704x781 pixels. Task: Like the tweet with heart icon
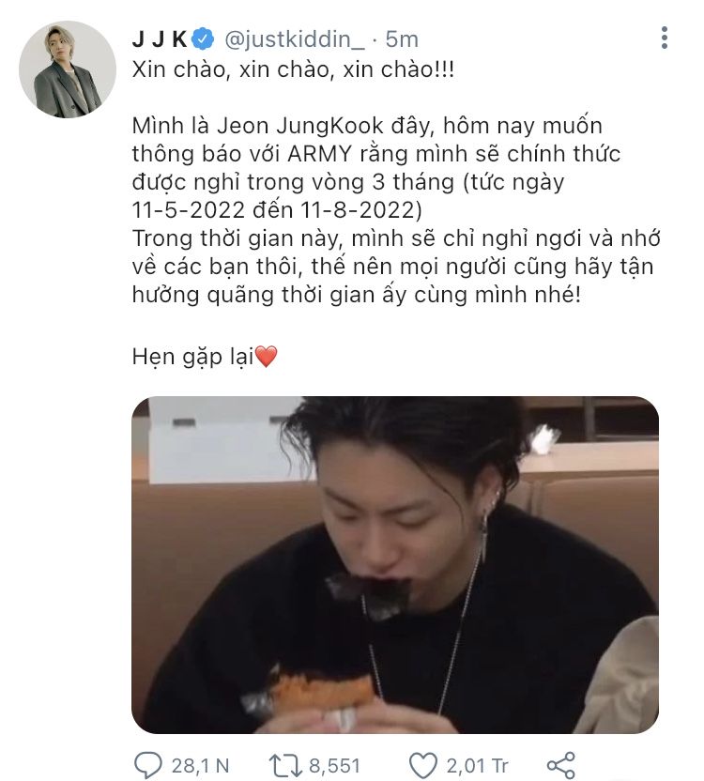click(x=423, y=765)
